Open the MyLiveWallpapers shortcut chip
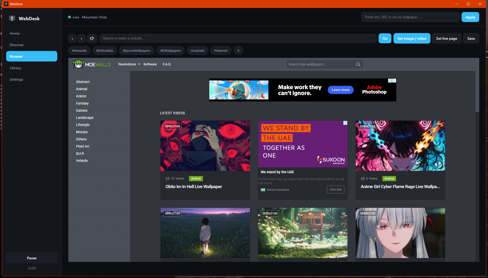The image size is (488, 278). point(137,50)
